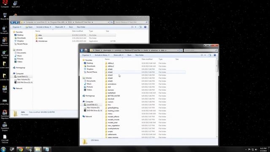Open the Open Broadcaster desktop shortcut
Viewport: 270px width, 152px height.
coord(5,30)
